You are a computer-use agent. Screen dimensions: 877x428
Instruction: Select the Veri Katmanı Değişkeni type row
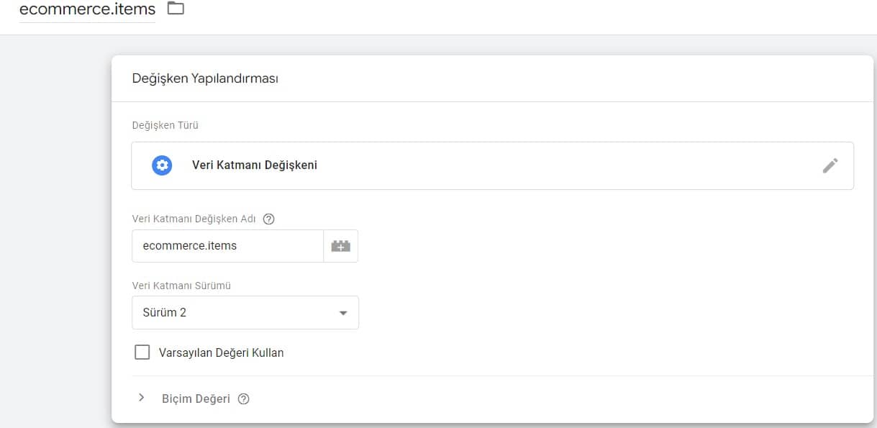coord(492,165)
